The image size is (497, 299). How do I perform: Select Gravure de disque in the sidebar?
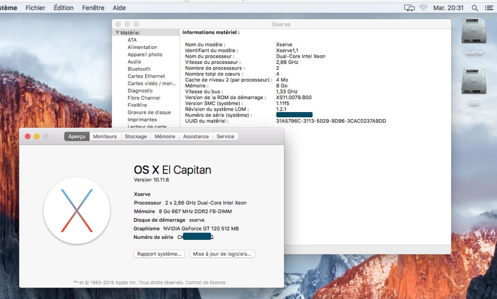(x=149, y=113)
